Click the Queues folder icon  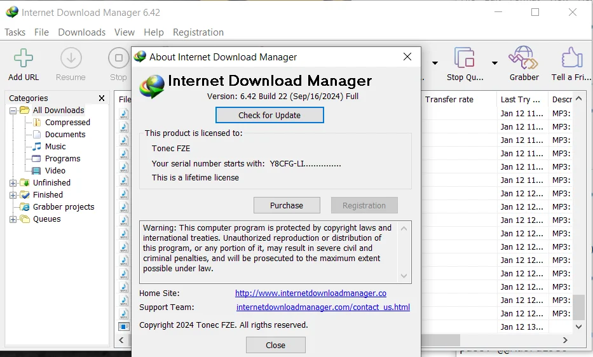click(x=25, y=219)
